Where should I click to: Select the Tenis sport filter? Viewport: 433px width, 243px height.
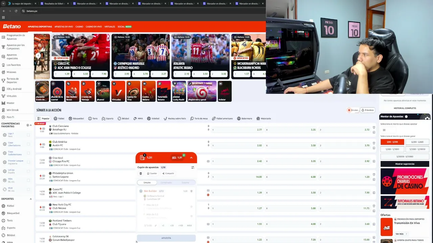[x=93, y=118]
